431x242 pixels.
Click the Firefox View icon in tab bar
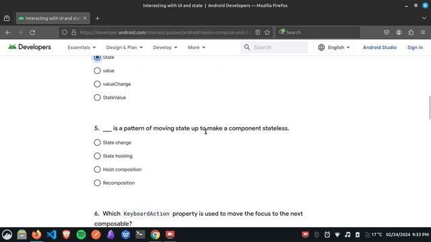7,18
